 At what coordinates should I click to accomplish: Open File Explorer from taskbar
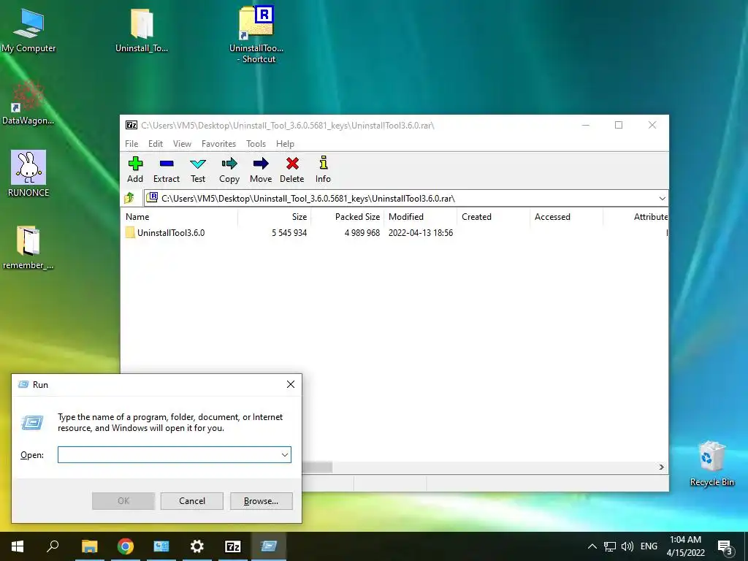89,546
